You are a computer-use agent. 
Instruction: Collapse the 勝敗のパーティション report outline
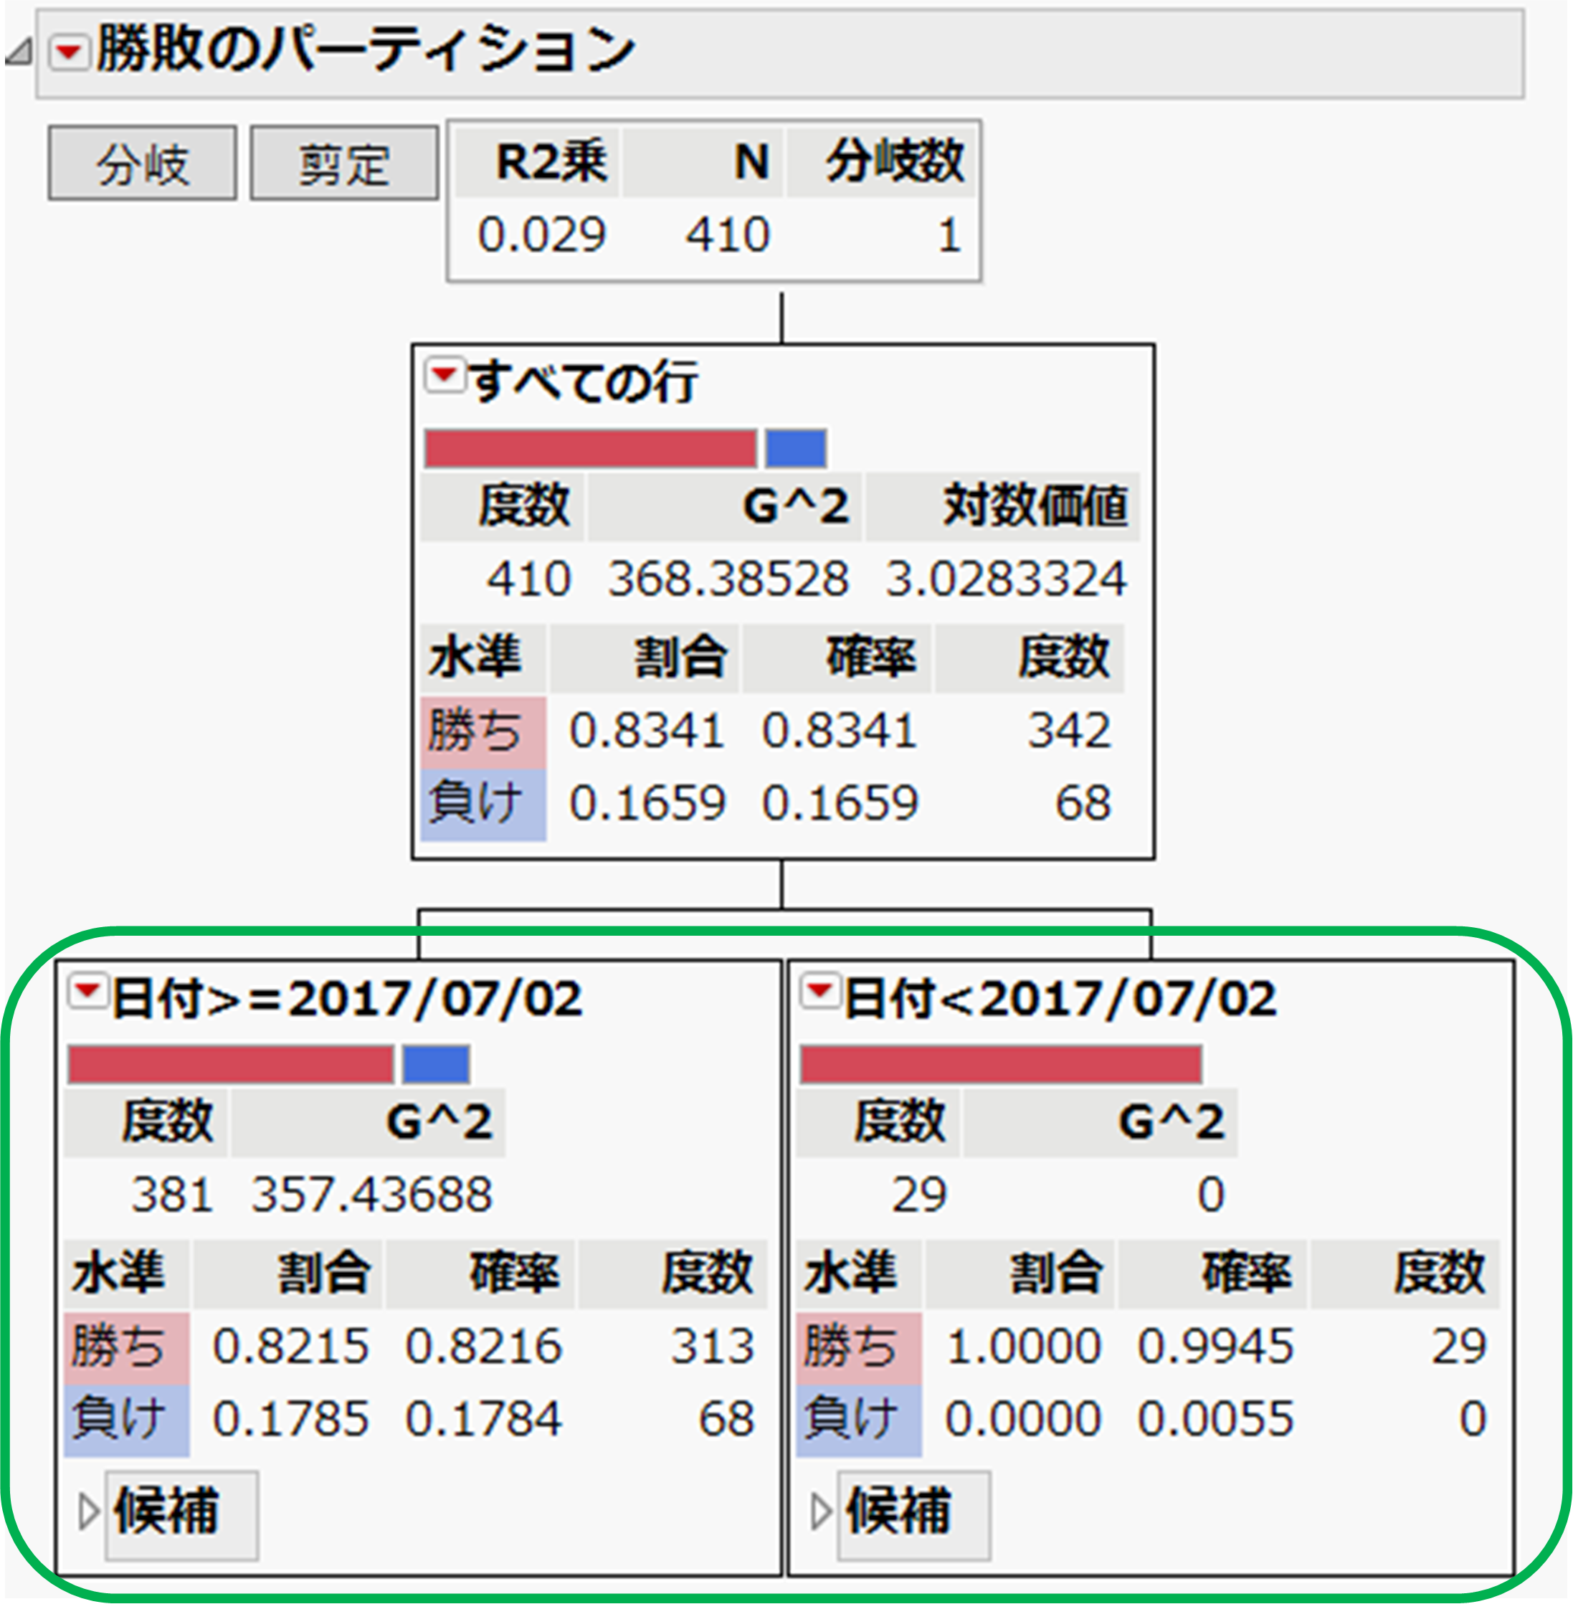pos(18,53)
